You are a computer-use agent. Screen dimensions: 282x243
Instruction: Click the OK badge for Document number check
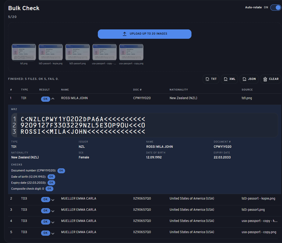coord(61,171)
